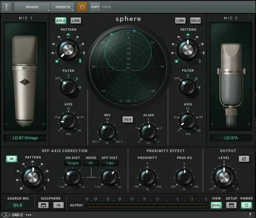Viewport: 256px width, 218px height.
Task: Toggle Mic 2 SOLO button
Action: click(x=195, y=20)
